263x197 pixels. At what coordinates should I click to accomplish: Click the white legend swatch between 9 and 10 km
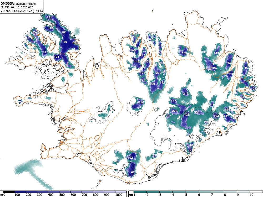click(243, 192)
